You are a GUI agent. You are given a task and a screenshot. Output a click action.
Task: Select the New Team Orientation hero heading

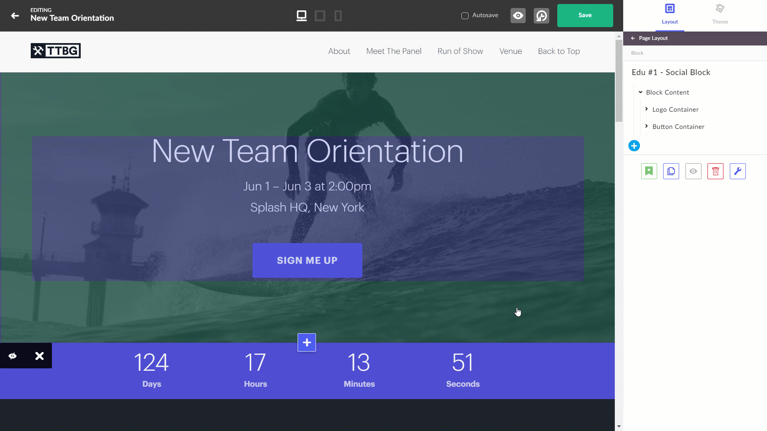click(308, 151)
